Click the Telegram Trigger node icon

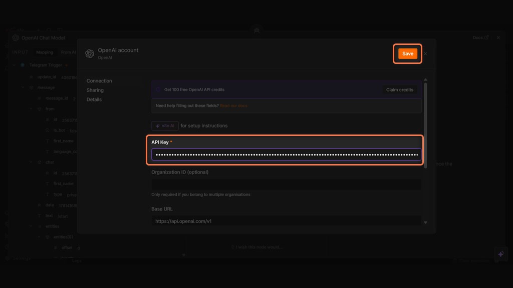[23, 65]
